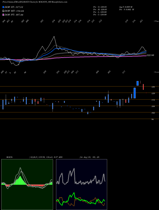Click the topmost blue candle above 126
The image size is (159, 210).
[137, 83]
